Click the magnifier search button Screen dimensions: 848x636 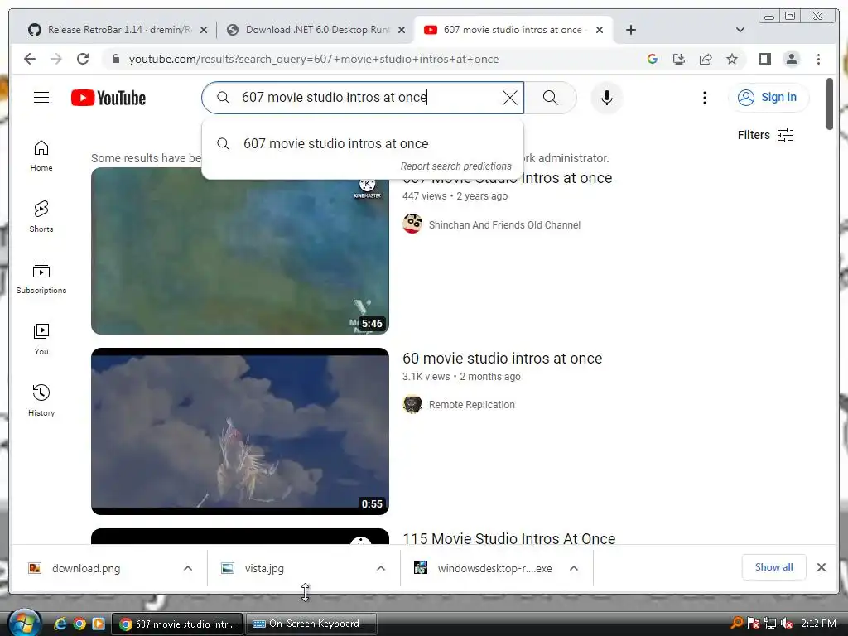(550, 98)
